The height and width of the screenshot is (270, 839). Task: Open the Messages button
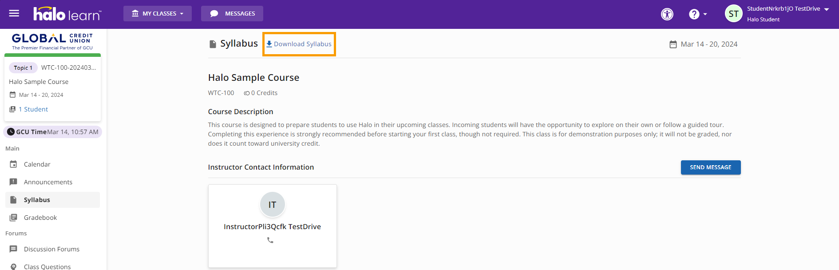(232, 13)
